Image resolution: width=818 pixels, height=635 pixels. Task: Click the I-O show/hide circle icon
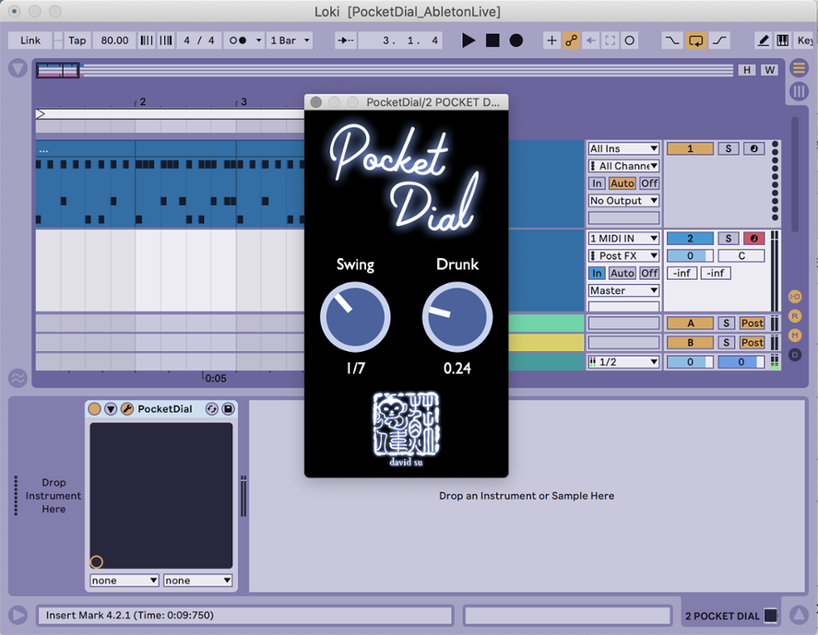[x=795, y=295]
